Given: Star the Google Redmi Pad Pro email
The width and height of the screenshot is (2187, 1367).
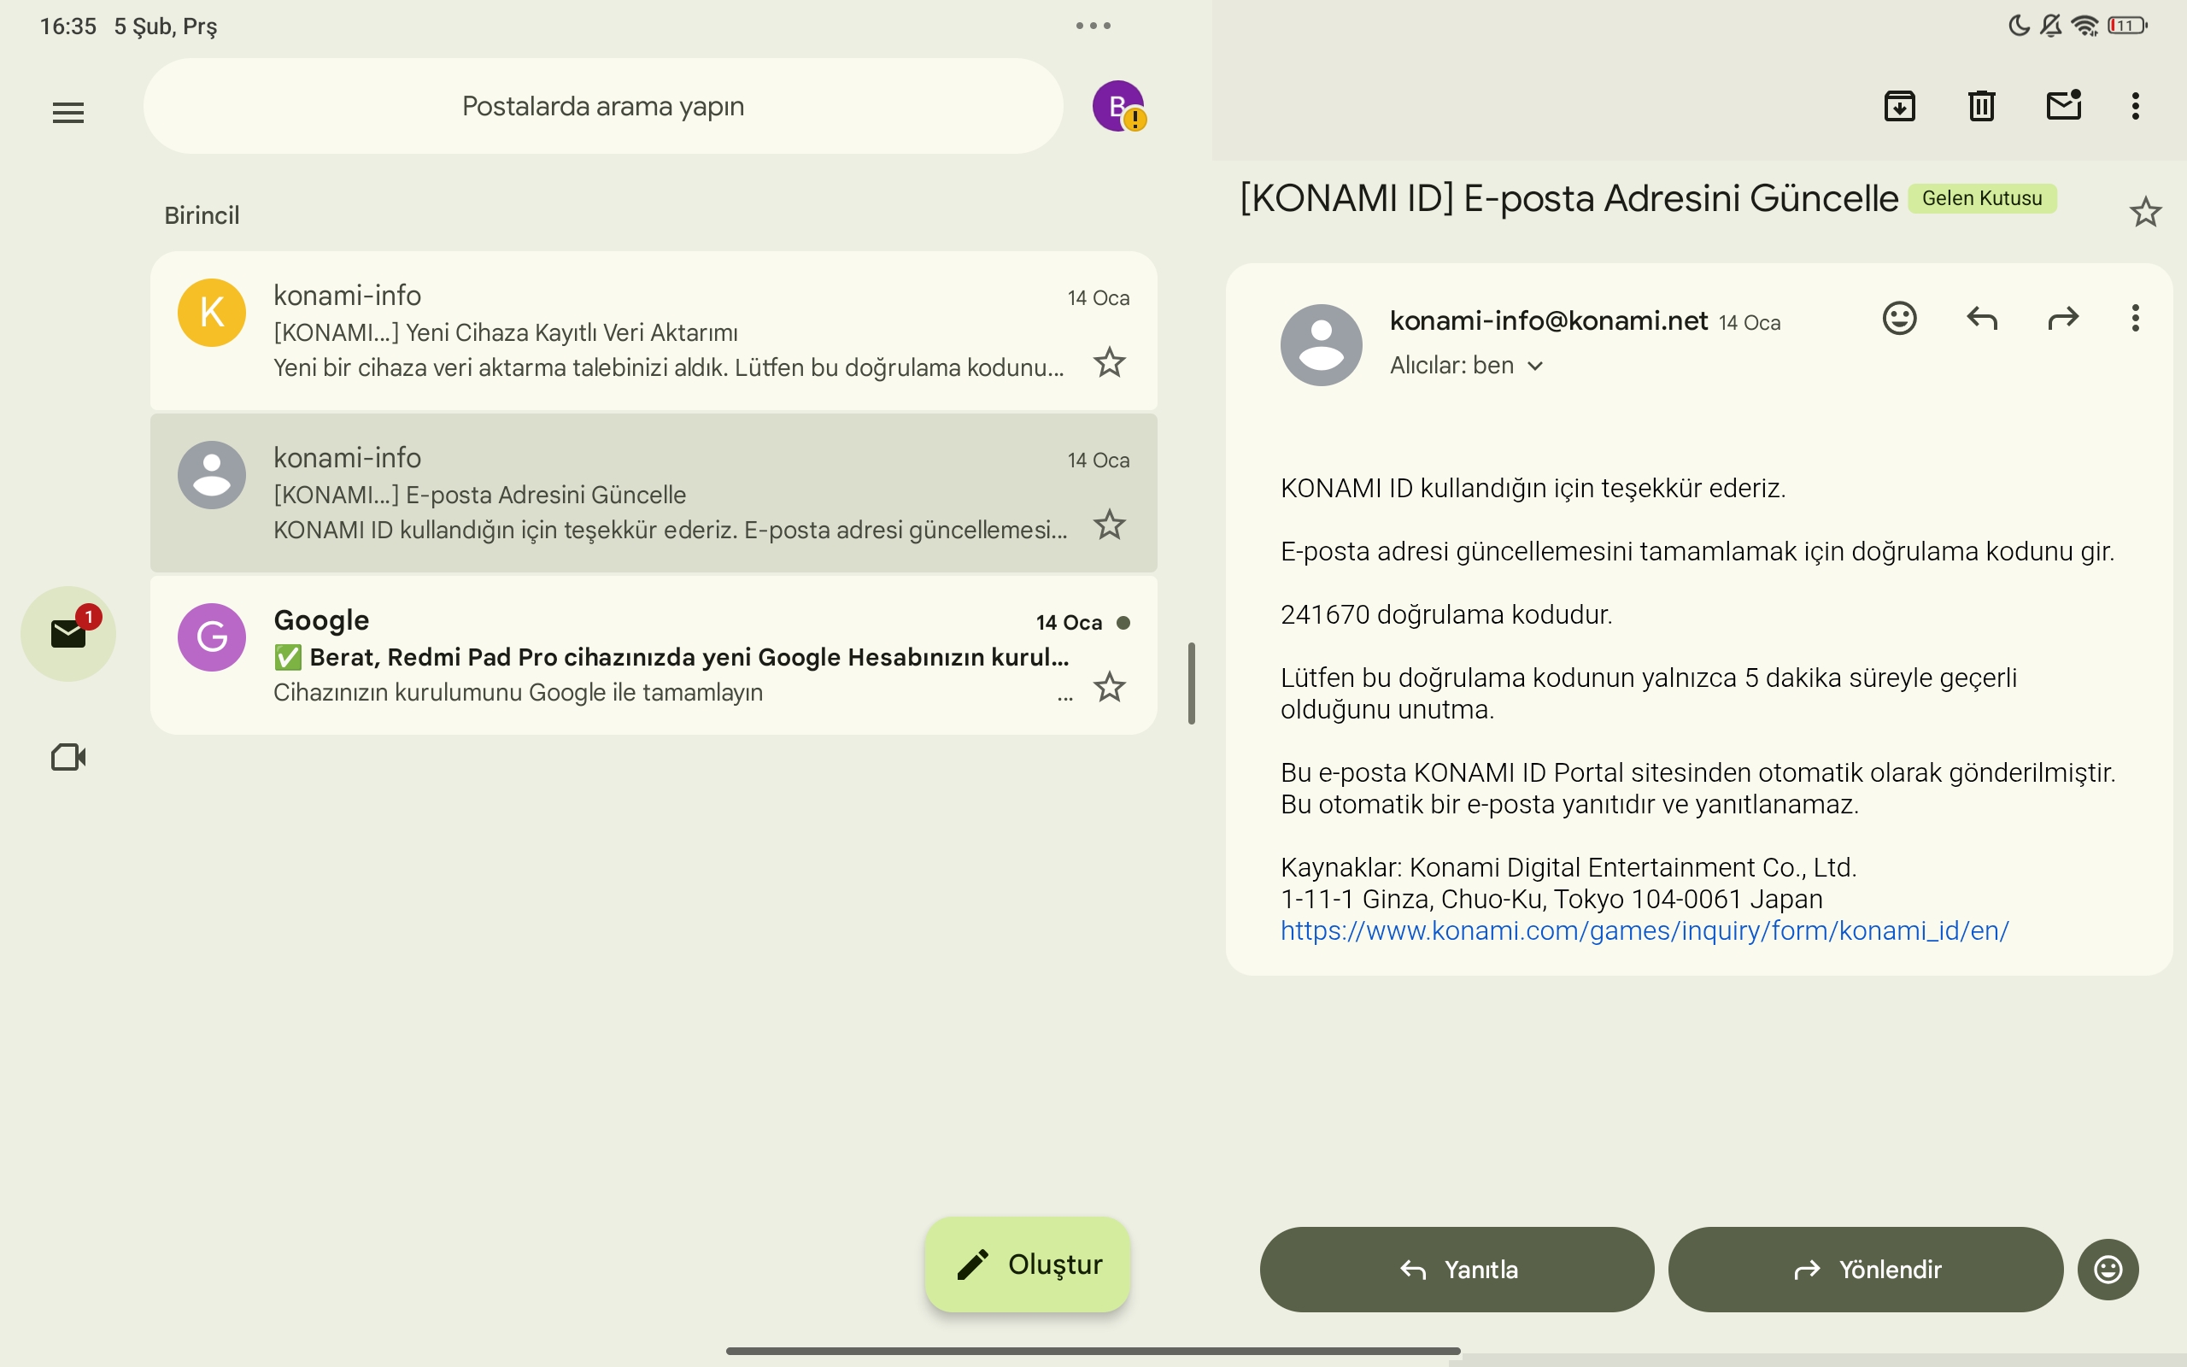Looking at the screenshot, I should [1110, 687].
